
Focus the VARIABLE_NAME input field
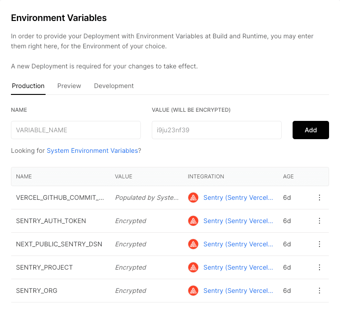coord(76,130)
